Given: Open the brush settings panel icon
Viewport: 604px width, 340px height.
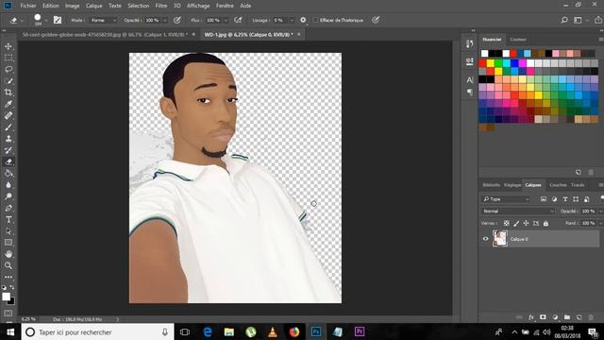Looking at the screenshot, I should 58,20.
